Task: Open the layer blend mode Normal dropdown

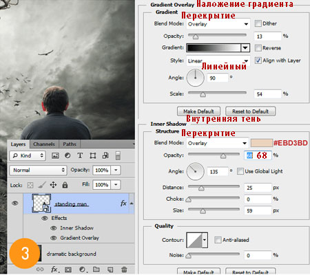Action: tap(38, 170)
